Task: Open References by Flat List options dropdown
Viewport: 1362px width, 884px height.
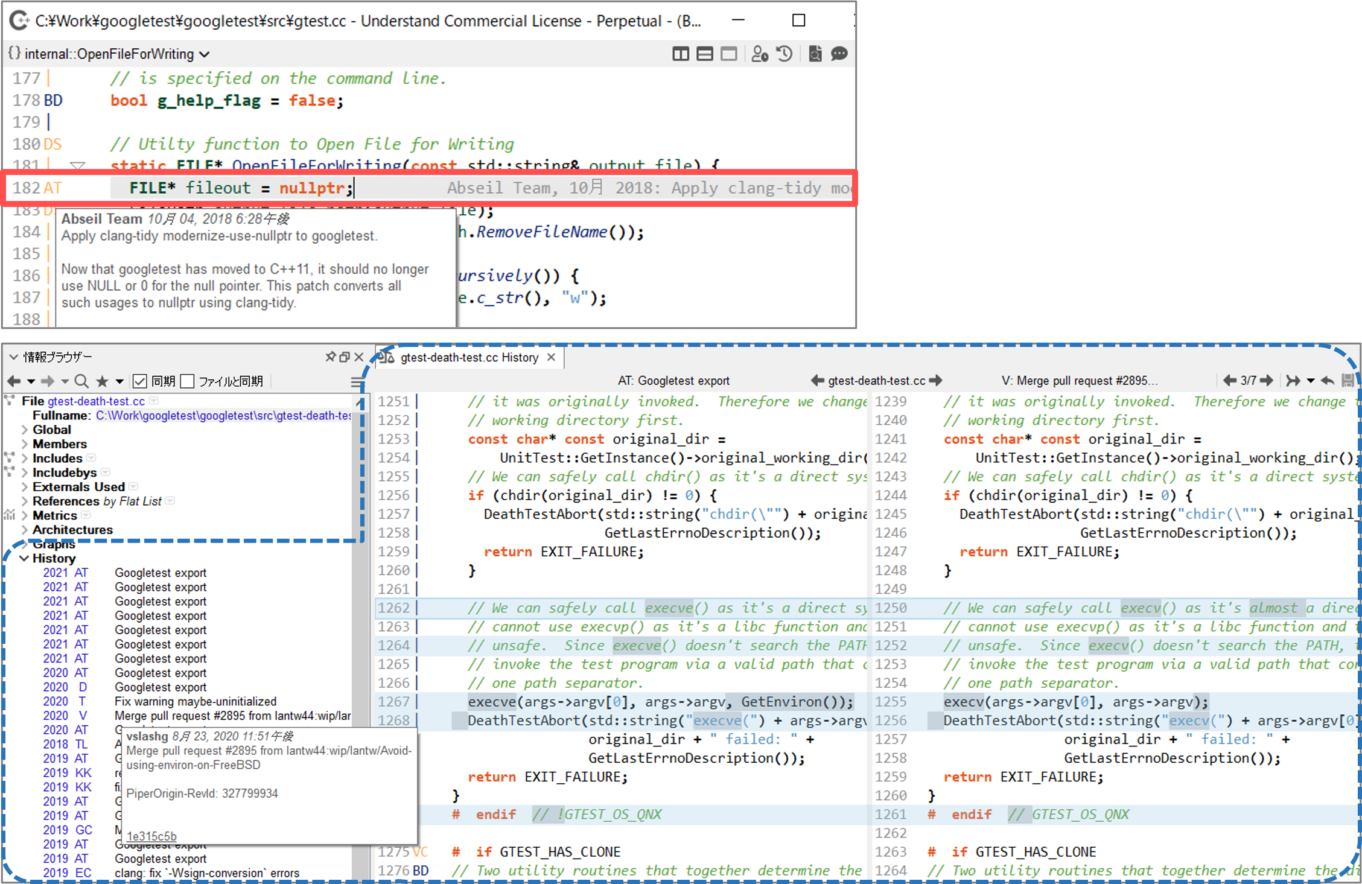Action: 170,501
